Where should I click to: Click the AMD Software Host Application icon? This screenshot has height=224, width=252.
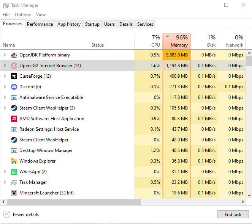pos(14,119)
